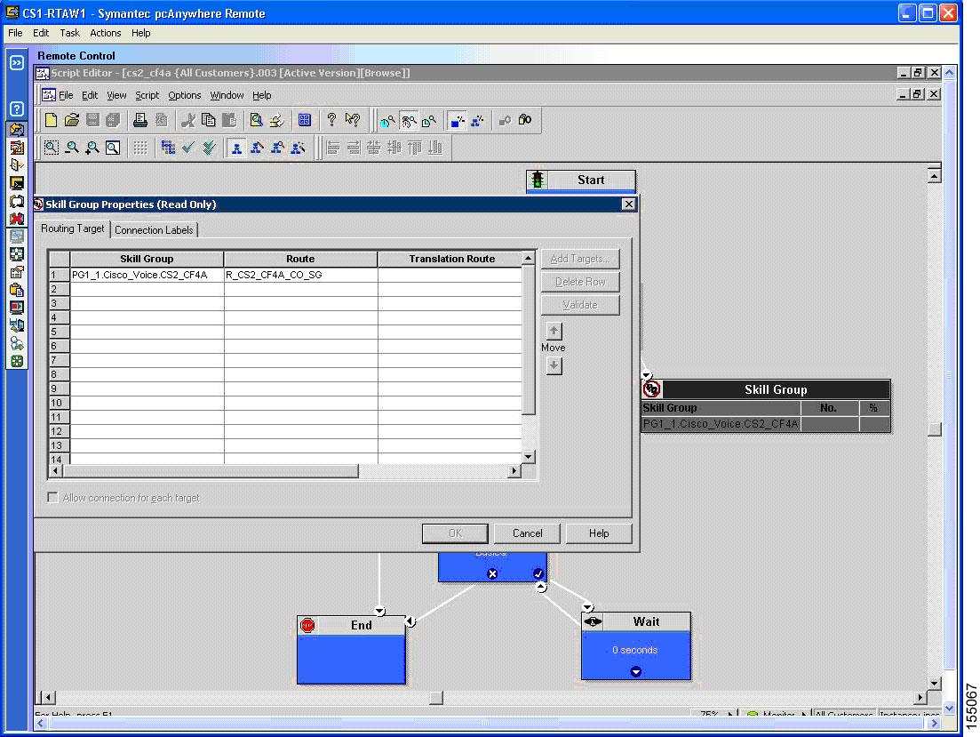Click the table's horizontal scrollbar right arrow
This screenshot has width=980, height=737.
click(514, 470)
